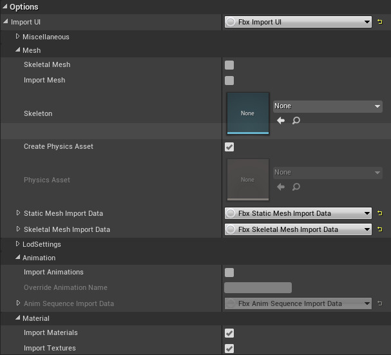Open the Fbx Import UI dropdown
The width and height of the screenshot is (391, 355).
pyautogui.click(x=298, y=22)
